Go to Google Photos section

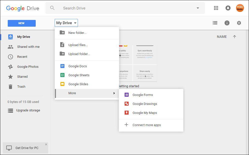(x=28, y=67)
